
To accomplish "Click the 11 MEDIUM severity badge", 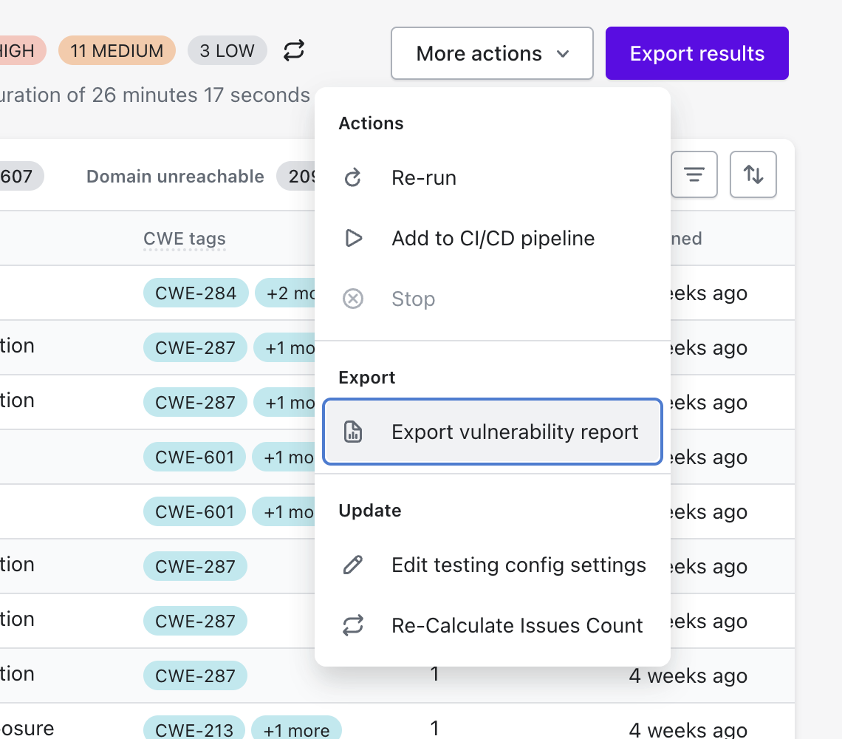I will pos(117,50).
